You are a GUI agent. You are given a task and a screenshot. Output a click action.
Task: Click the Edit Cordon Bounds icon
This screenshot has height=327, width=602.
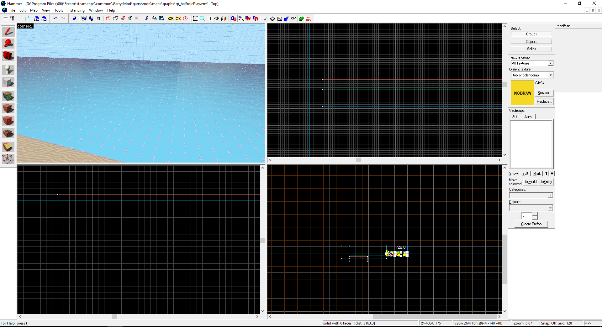point(178,18)
